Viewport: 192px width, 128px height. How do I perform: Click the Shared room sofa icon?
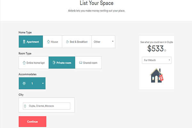[x=80, y=63]
